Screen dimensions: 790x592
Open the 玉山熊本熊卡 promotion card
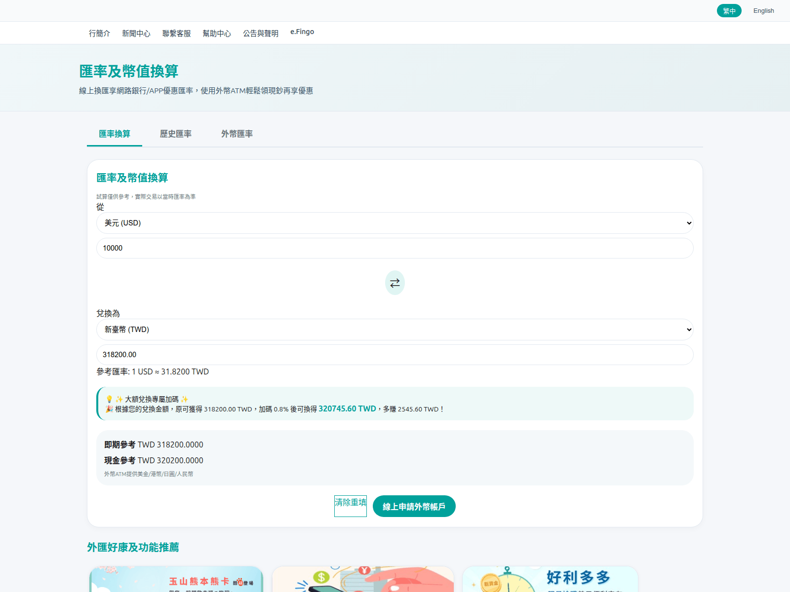tap(176, 579)
